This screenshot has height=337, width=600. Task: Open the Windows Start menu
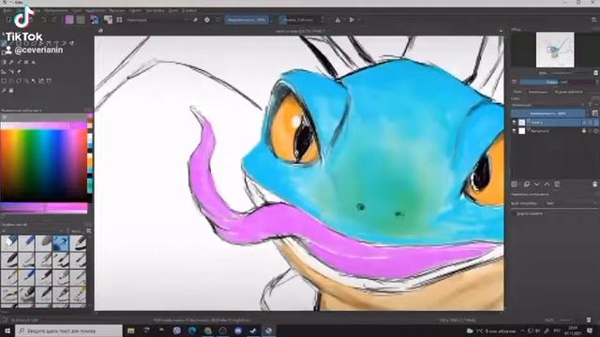[x=7, y=330]
